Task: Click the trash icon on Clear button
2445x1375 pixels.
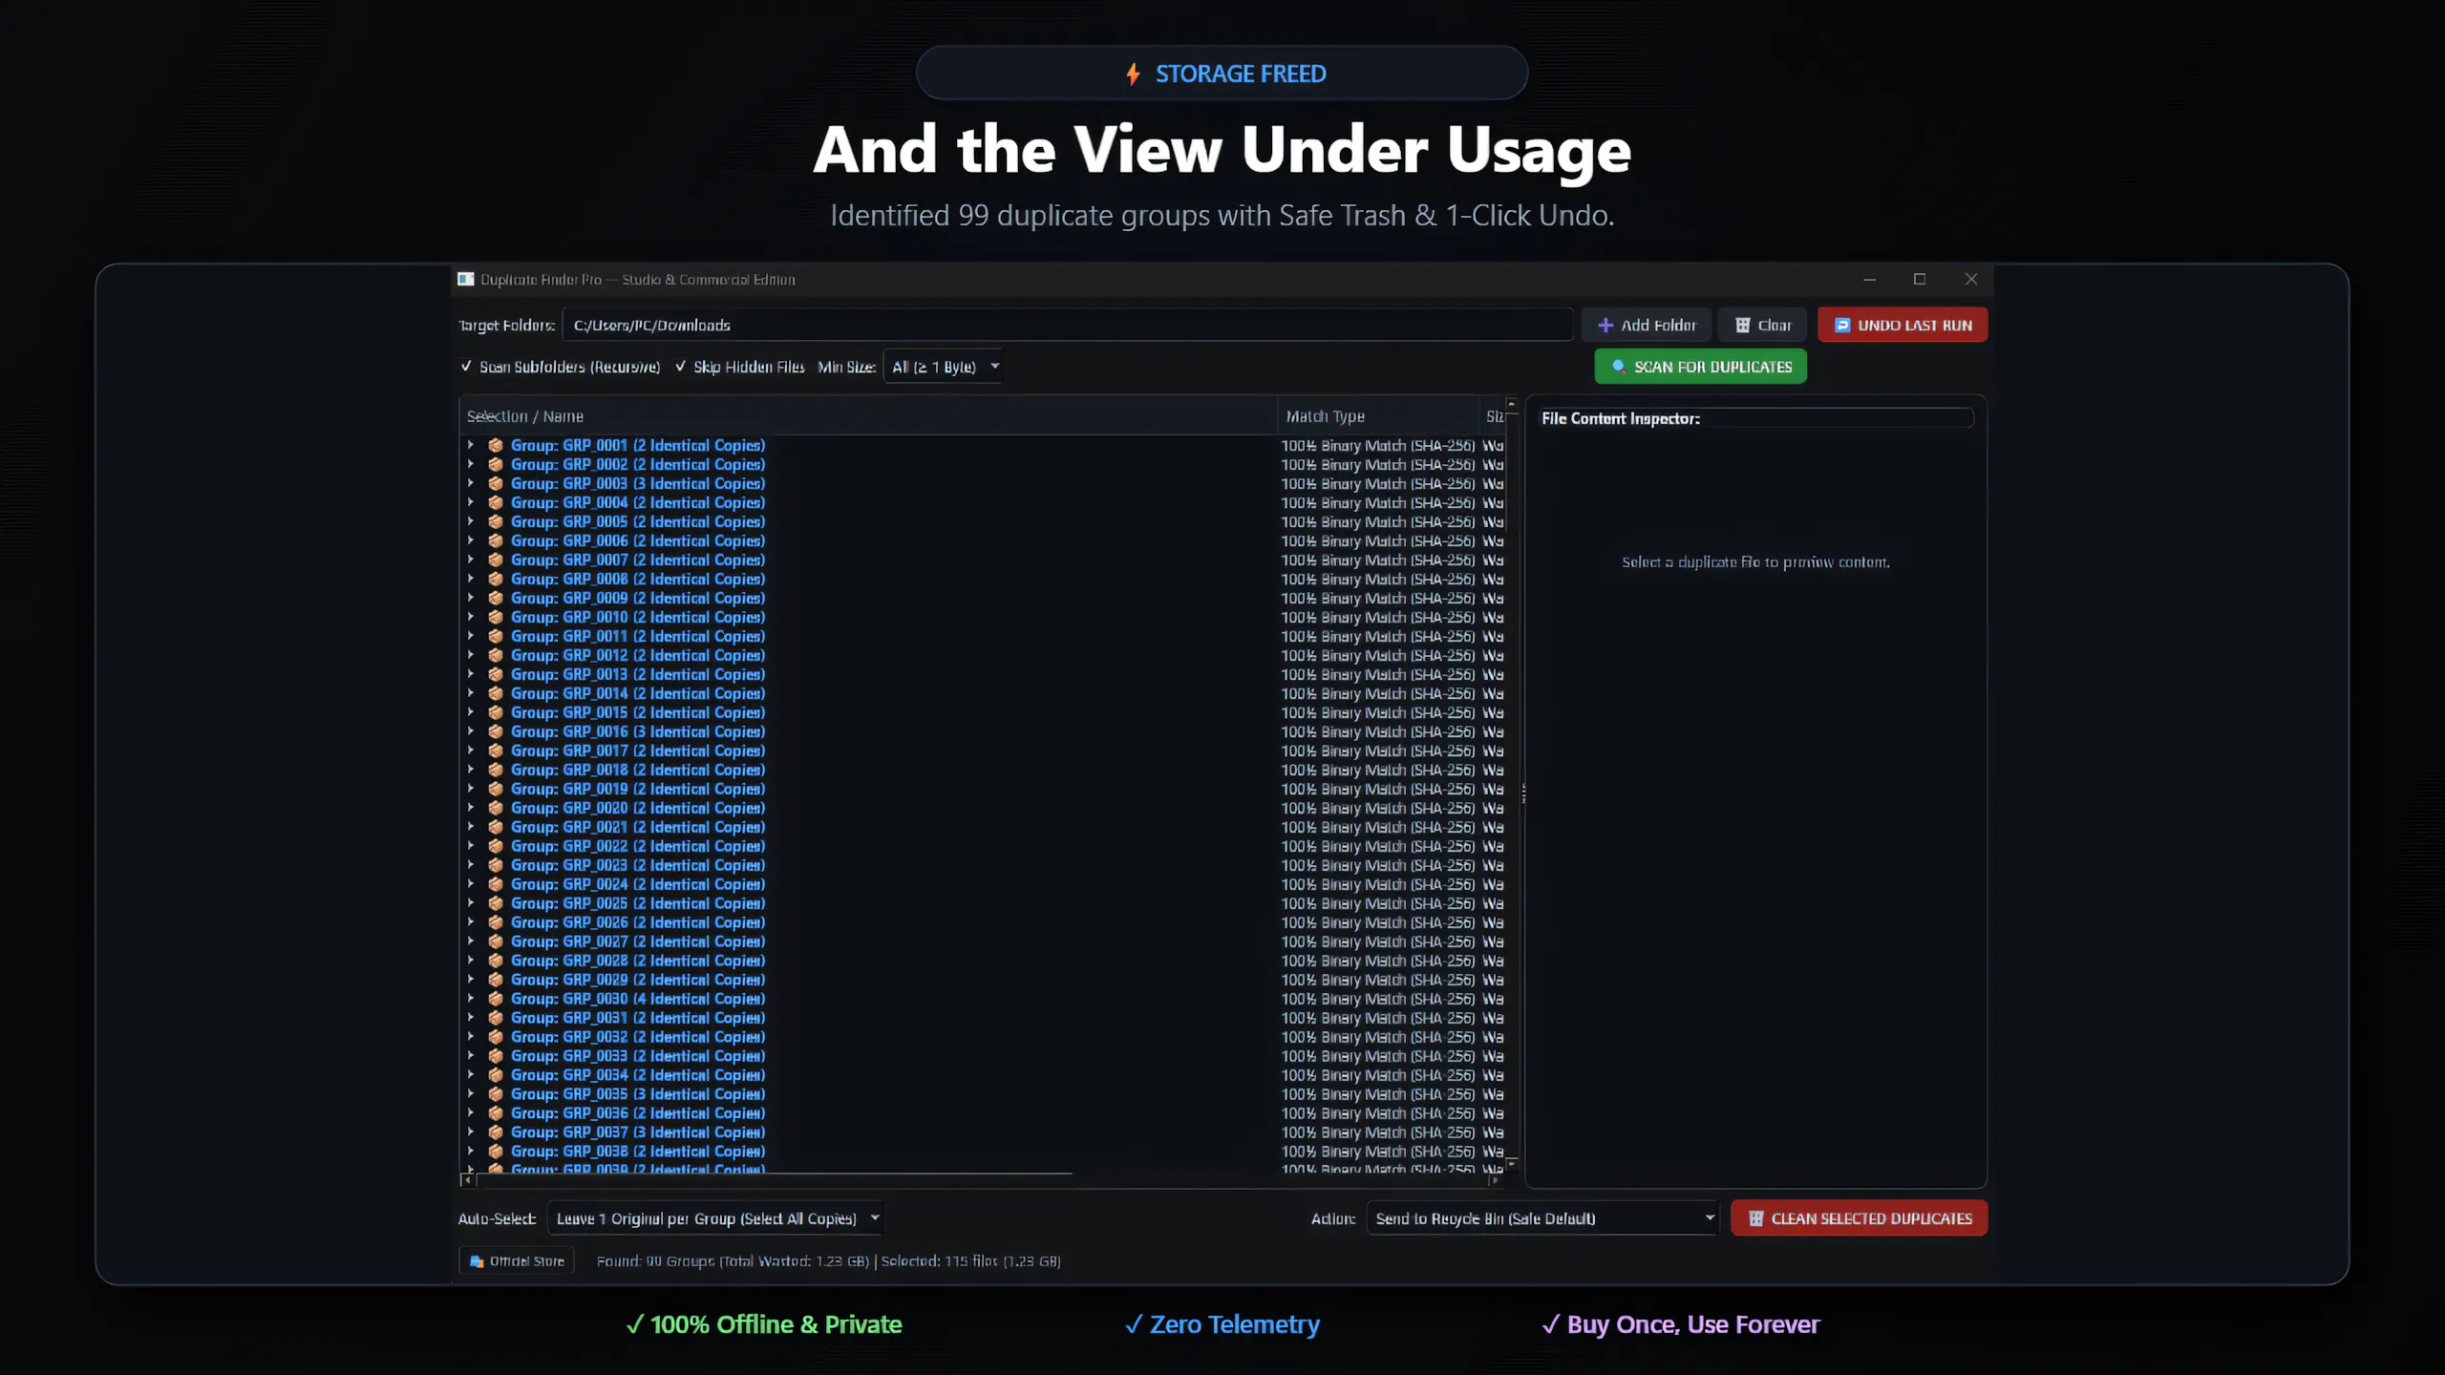Action: pos(1743,326)
